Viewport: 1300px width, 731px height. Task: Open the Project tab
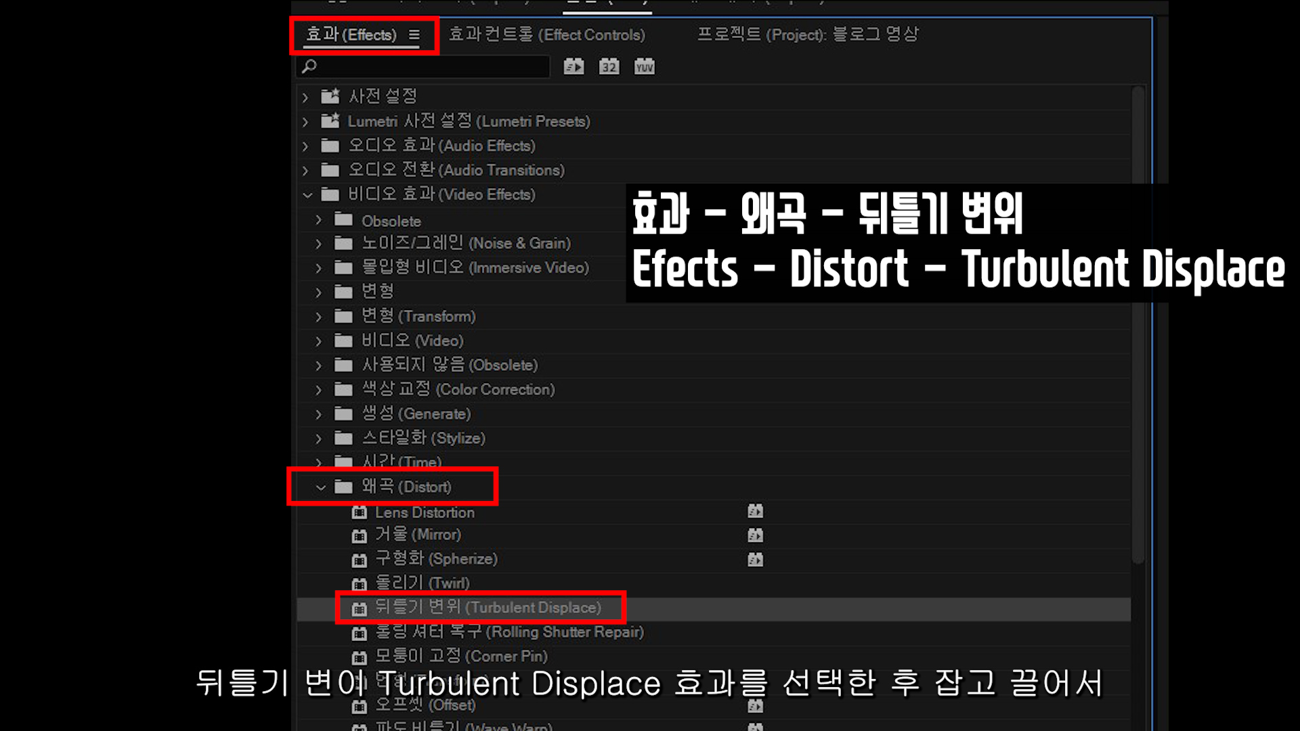pyautogui.click(x=808, y=35)
